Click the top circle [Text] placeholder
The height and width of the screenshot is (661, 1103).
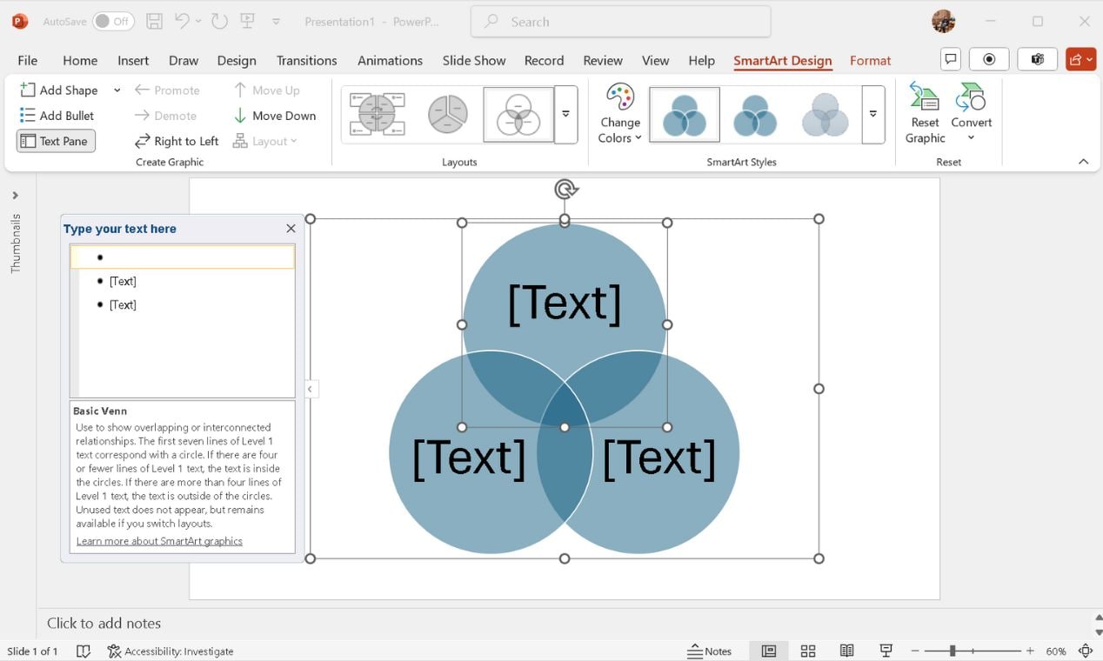click(565, 304)
